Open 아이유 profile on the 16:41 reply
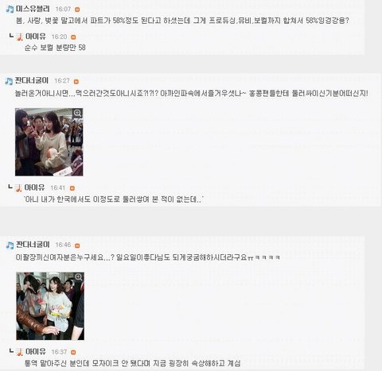382x371 pixels. (34, 187)
